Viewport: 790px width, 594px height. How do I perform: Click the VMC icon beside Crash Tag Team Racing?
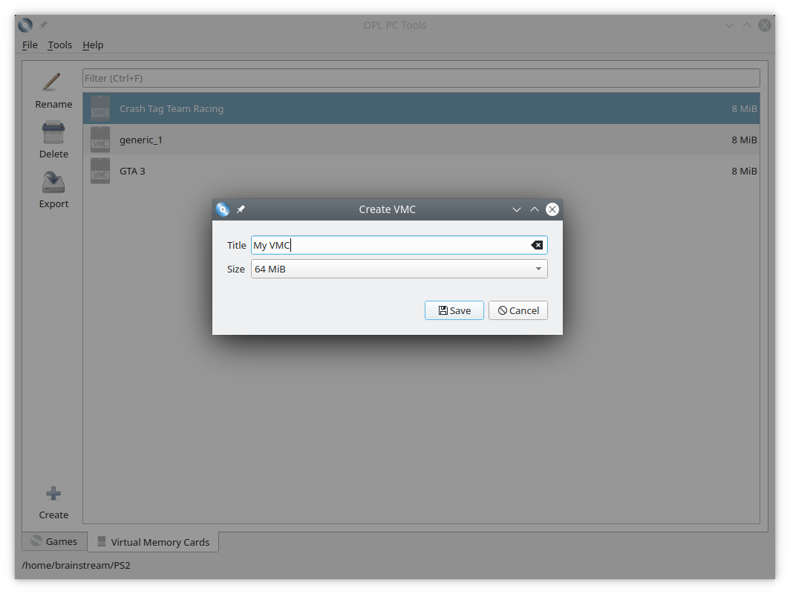point(100,108)
